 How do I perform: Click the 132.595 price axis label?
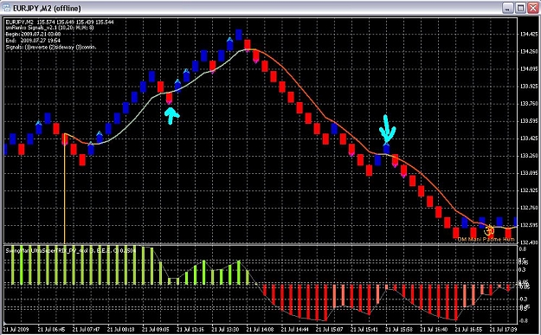[529, 225]
